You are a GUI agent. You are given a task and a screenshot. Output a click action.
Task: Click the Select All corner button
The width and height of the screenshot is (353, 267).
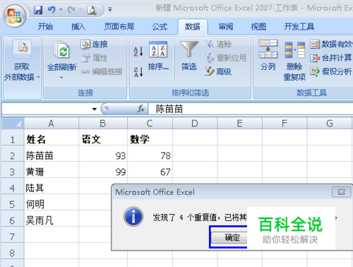tap(13, 124)
